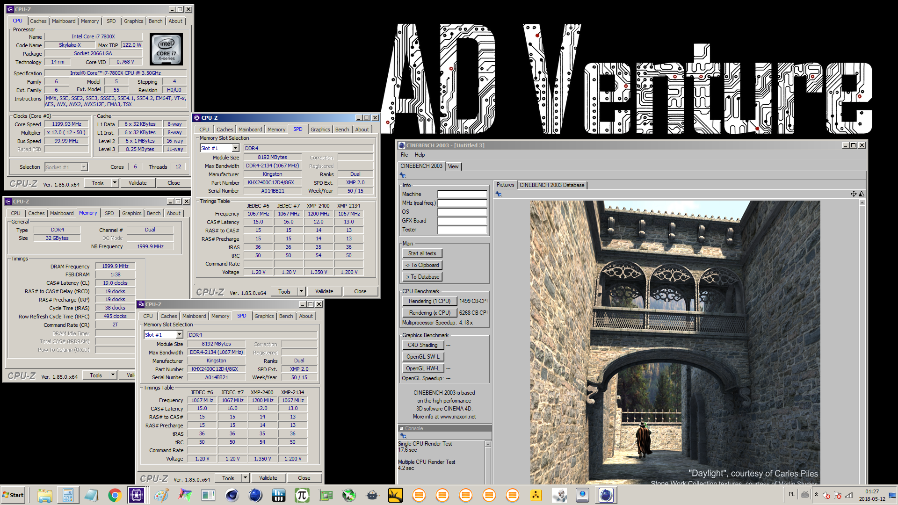Click the network signal tray icon
This screenshot has width=898, height=505.
click(x=849, y=495)
